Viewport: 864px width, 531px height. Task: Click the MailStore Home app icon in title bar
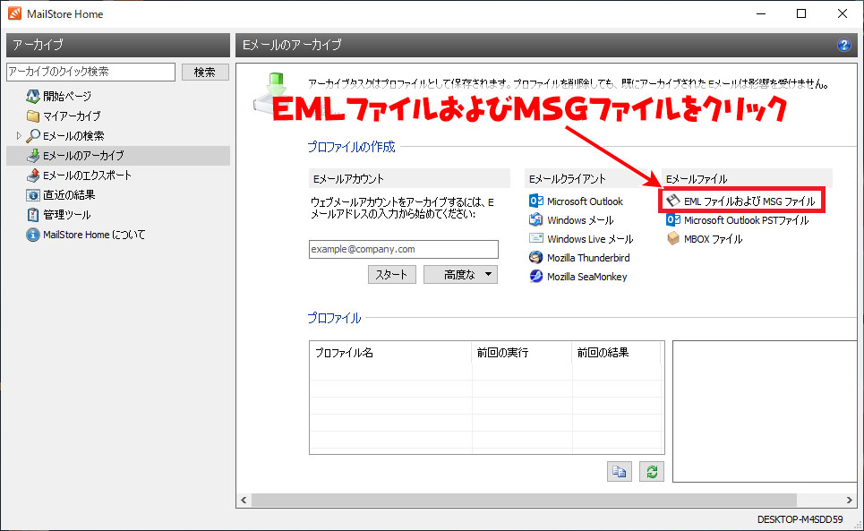click(14, 13)
